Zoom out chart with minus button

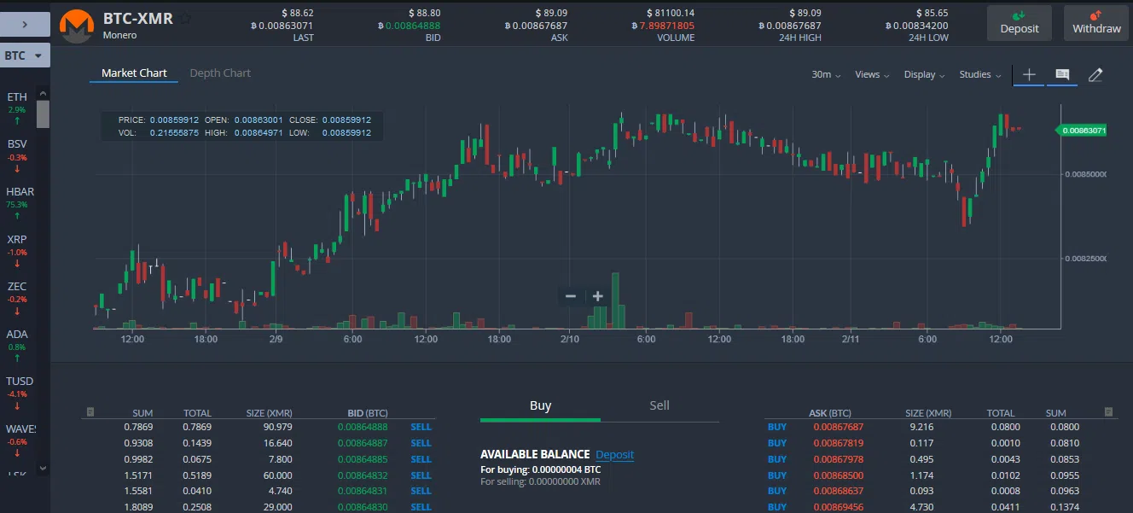571,296
